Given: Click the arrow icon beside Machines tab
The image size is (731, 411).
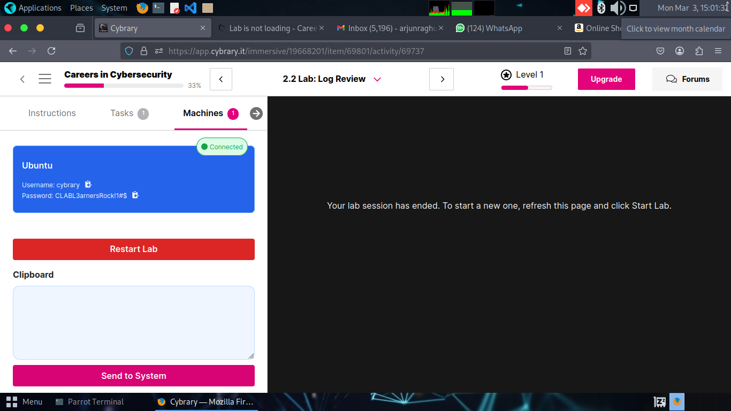Looking at the screenshot, I should tap(256, 113).
